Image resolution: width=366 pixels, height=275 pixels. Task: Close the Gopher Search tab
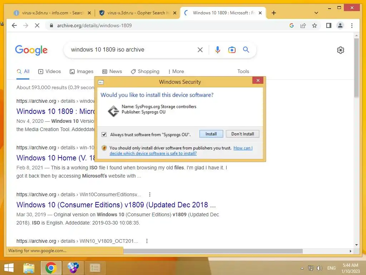[x=174, y=13]
